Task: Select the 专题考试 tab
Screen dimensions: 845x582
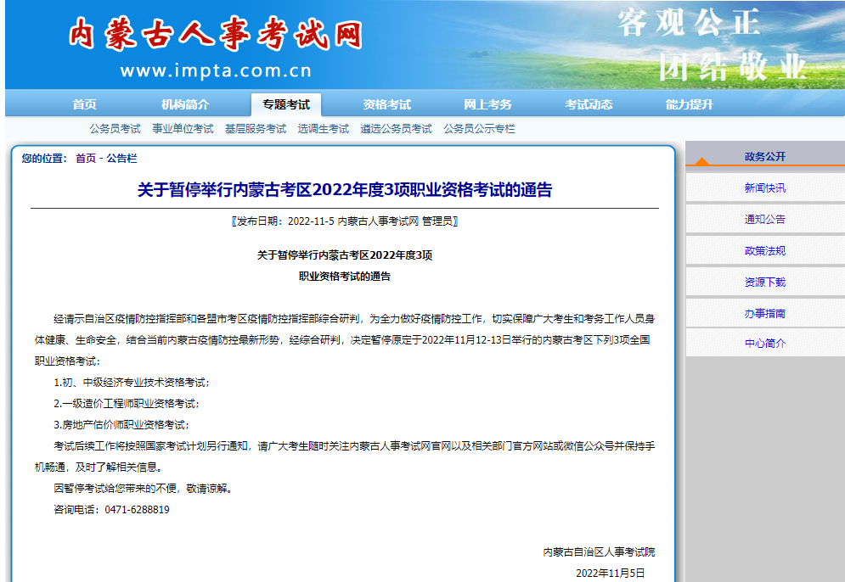Action: [x=286, y=104]
